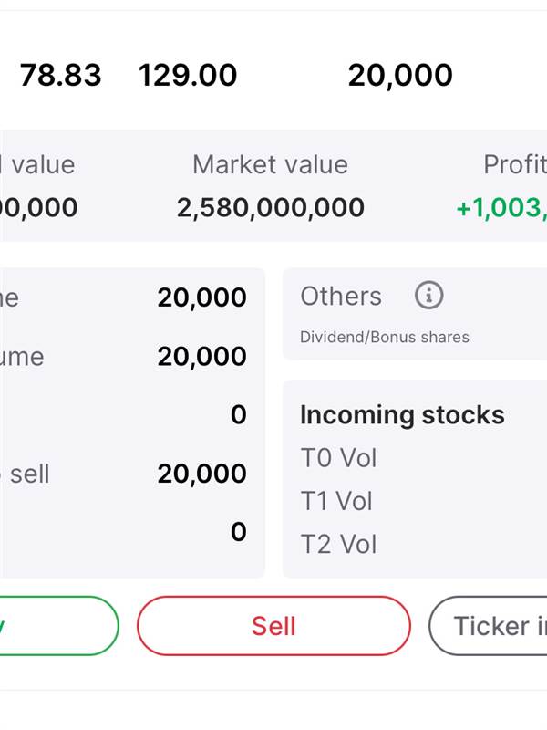
Task: Select the Dividend/Bonus shares label
Action: pyautogui.click(x=385, y=337)
